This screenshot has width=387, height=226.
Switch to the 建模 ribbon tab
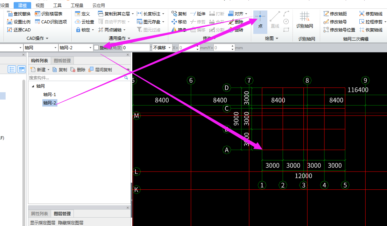click(x=22, y=6)
